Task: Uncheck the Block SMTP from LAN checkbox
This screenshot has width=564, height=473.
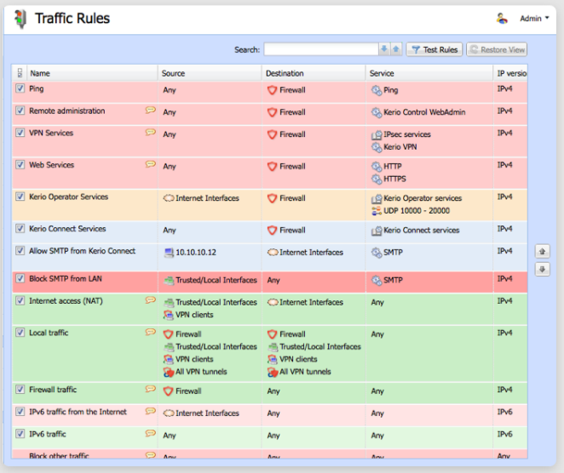Action: pyautogui.click(x=20, y=279)
